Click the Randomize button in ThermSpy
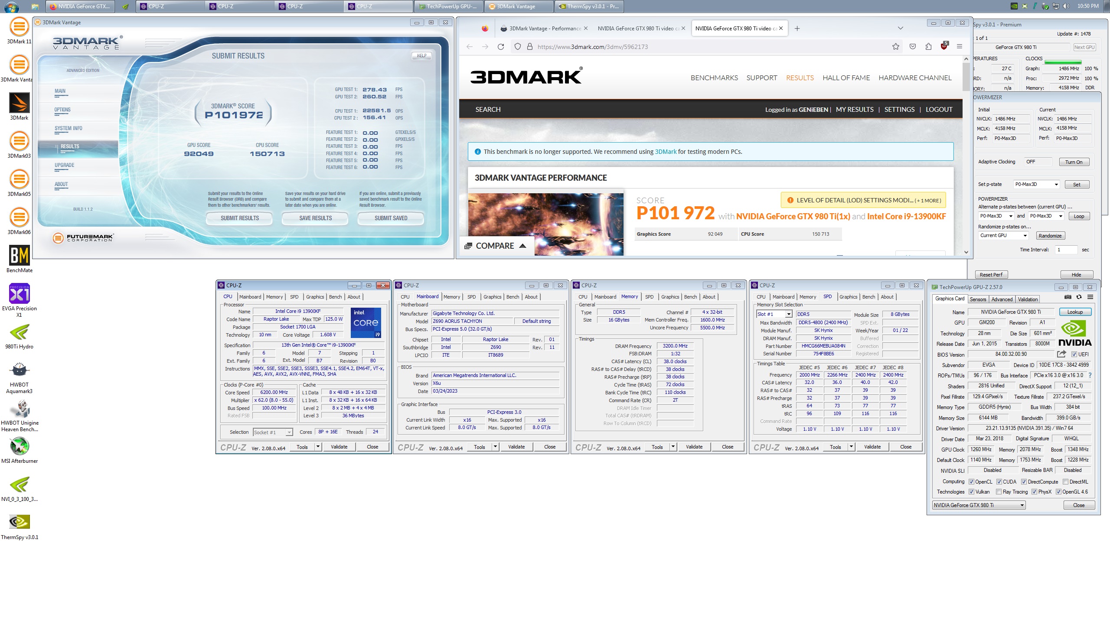The image size is (1110, 624). click(1050, 236)
